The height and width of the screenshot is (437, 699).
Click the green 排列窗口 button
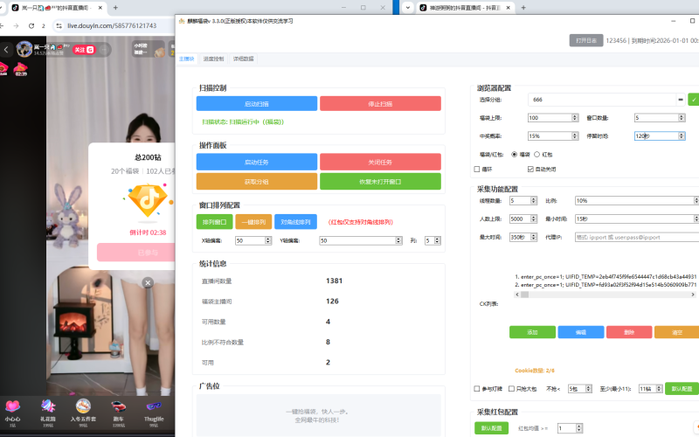pos(214,222)
